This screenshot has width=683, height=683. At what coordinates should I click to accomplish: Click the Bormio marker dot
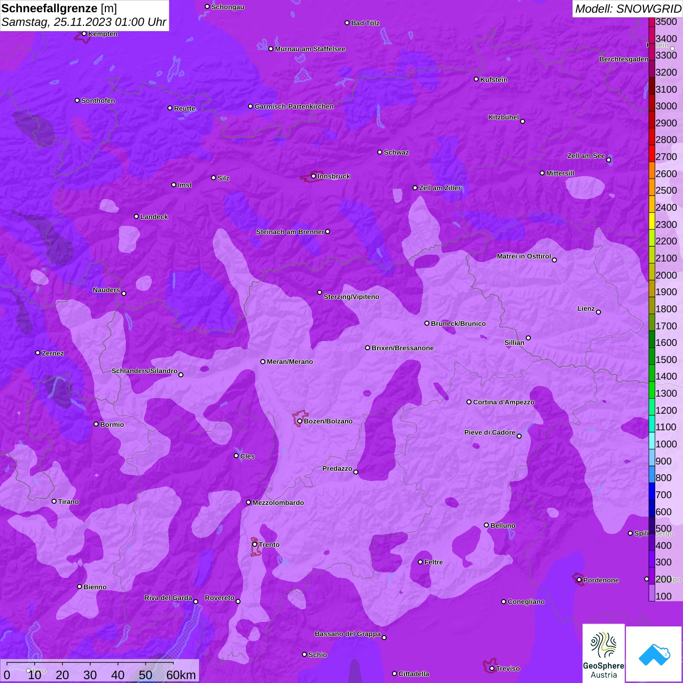coord(96,424)
